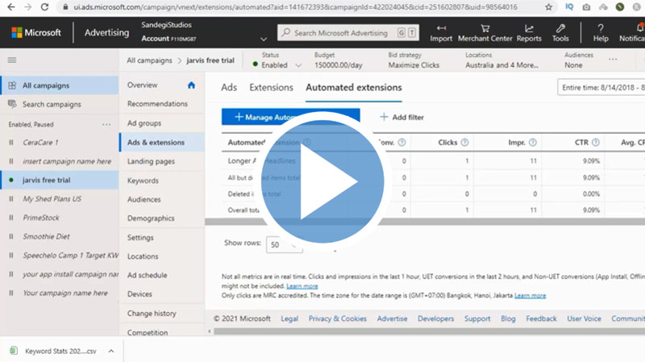Switch to the Extensions tab
Image resolution: width=645 pixels, height=362 pixels.
click(x=271, y=88)
